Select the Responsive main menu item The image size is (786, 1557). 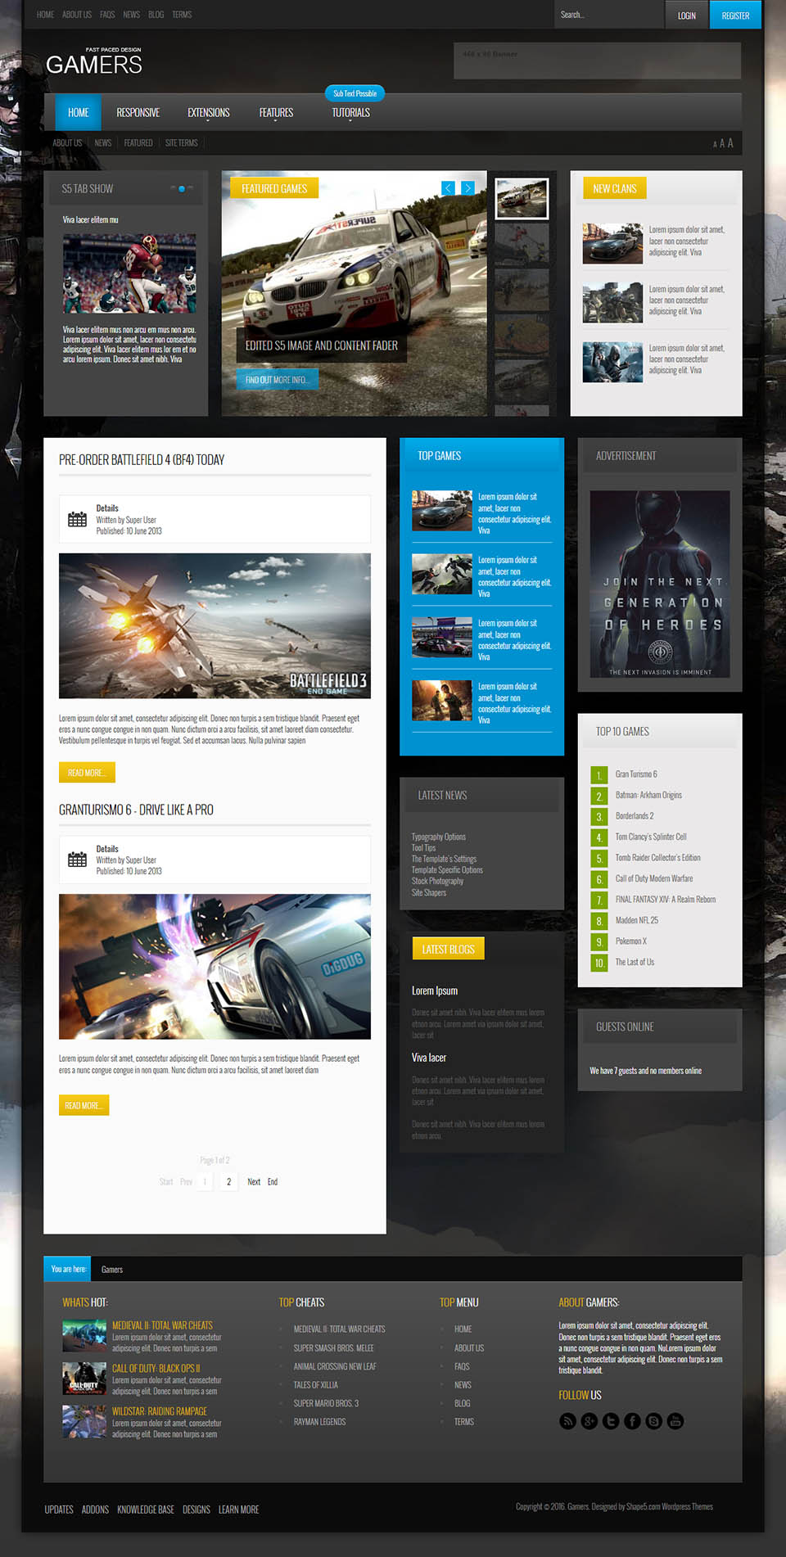138,113
